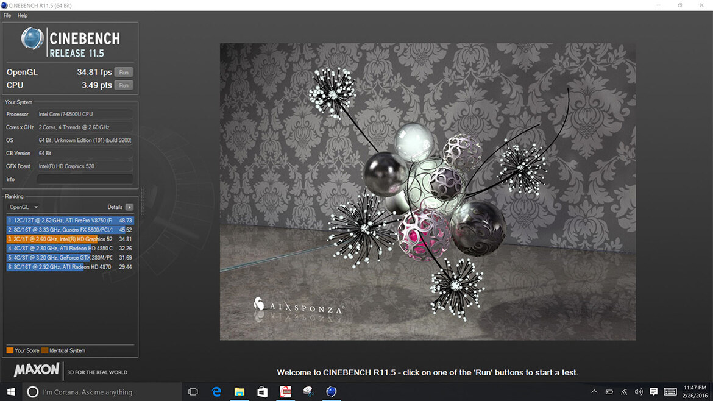Click the Processor value Intel Core i7-6500U CPU
The image size is (713, 401).
coord(85,114)
